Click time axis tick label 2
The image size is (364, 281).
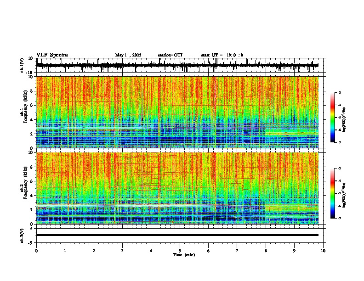point(94,251)
